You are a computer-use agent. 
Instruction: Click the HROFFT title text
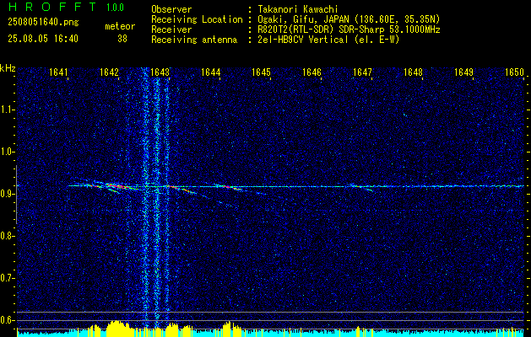click(52, 7)
